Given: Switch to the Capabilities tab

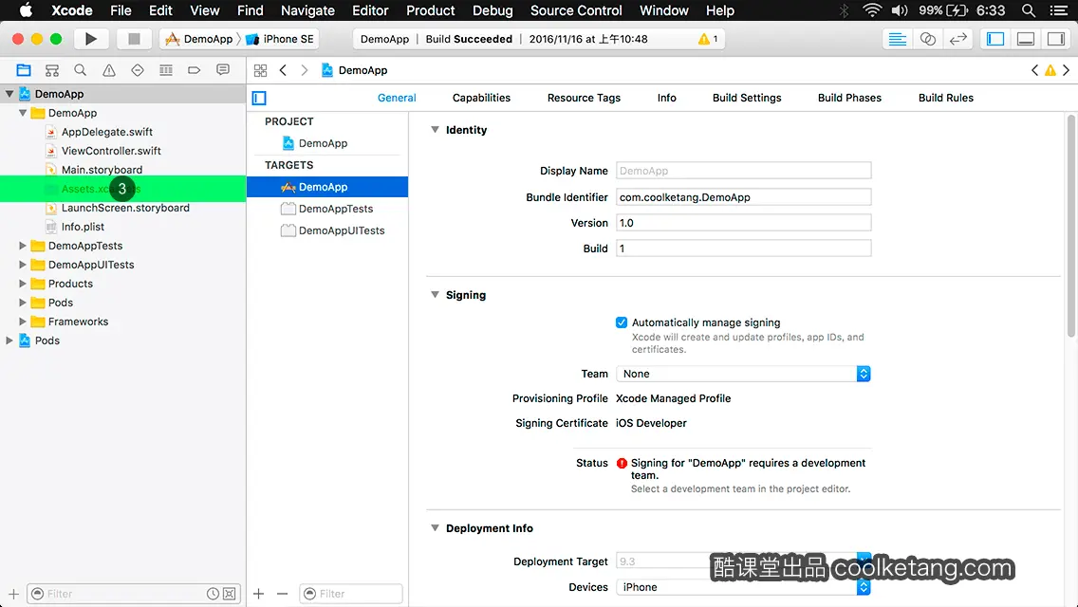Looking at the screenshot, I should click(481, 98).
